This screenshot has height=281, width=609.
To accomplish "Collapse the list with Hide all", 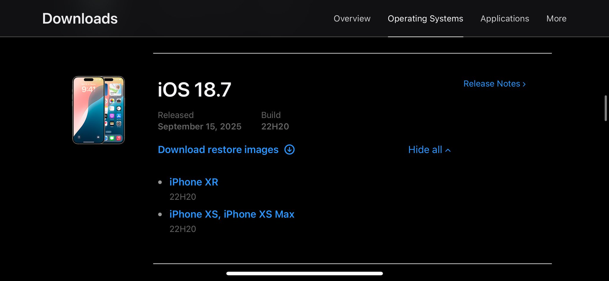I will [x=425, y=150].
